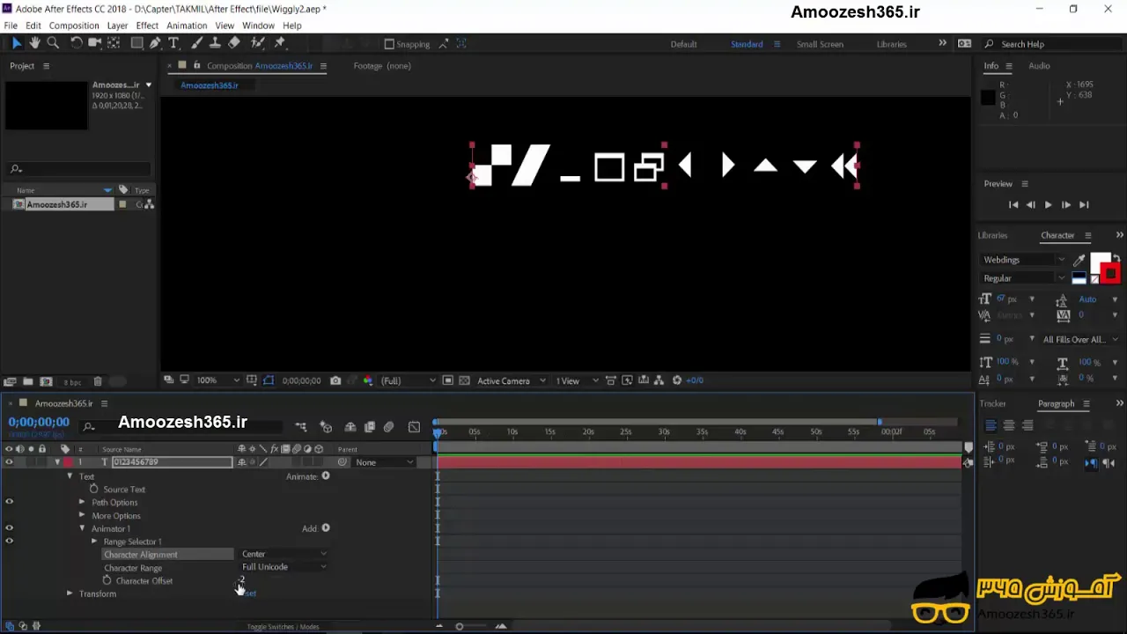1127x634 pixels.
Task: Open the Graph Editor in timeline
Action: click(415, 427)
